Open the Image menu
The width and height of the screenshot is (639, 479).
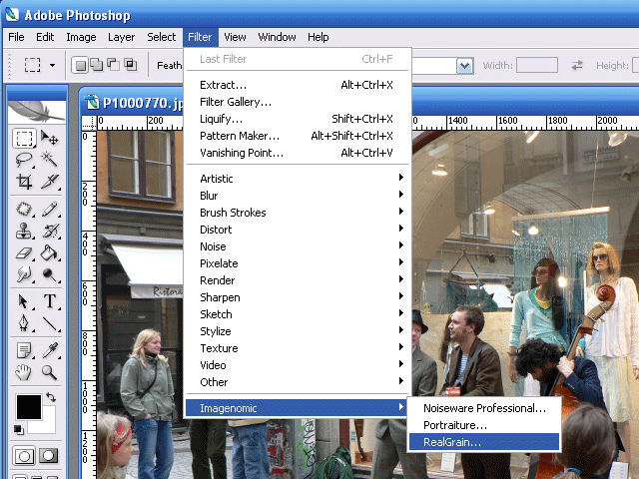pos(81,37)
